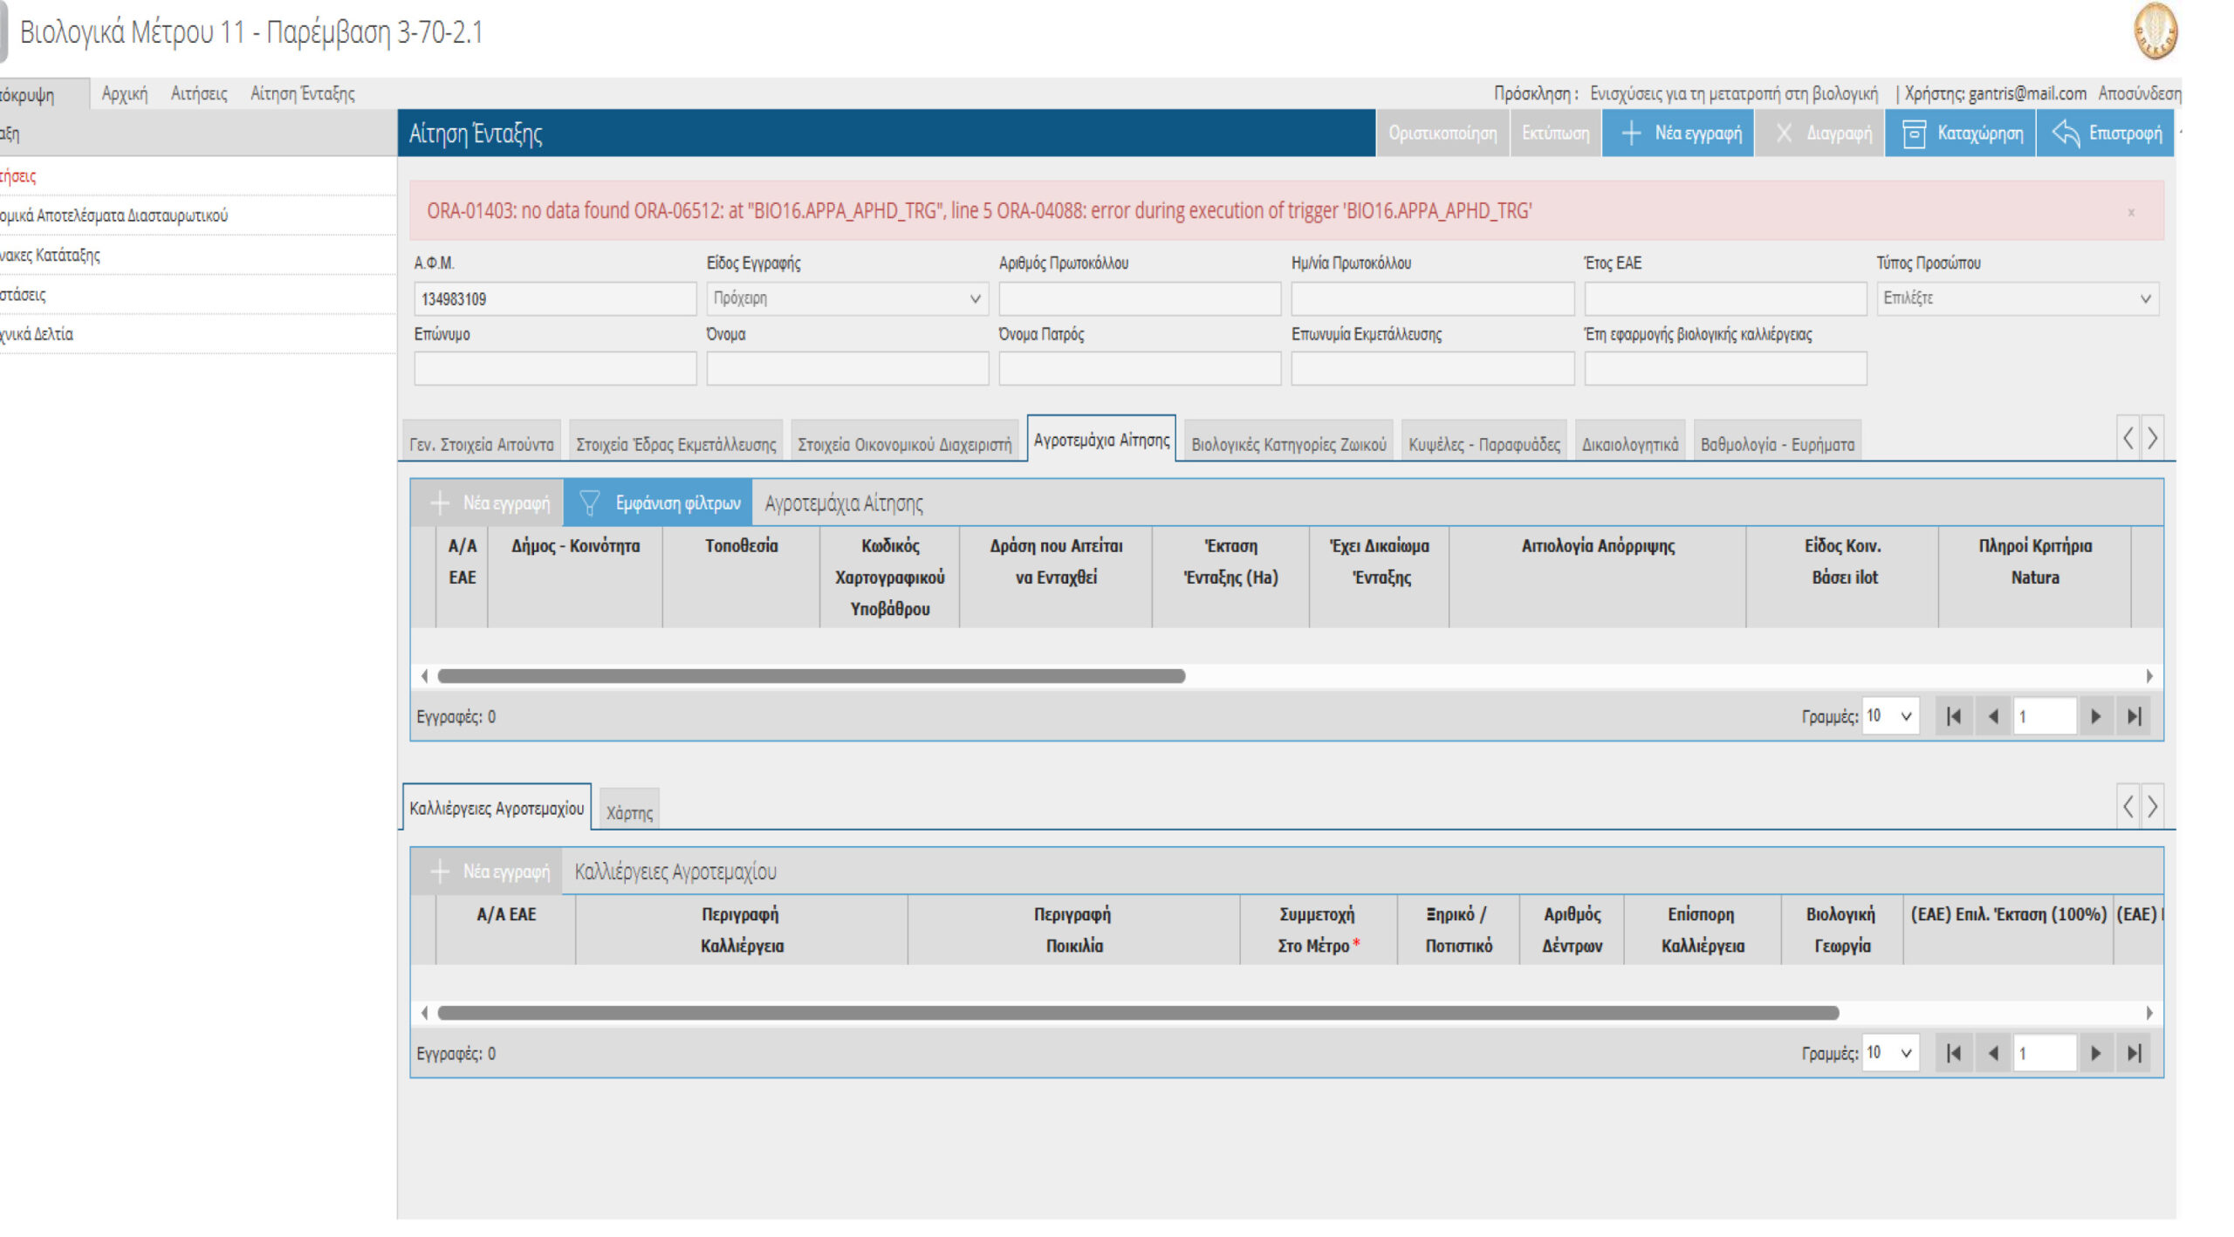This screenshot has width=2234, height=1237.
Task: Click plus icon in Καλλιέργειες grid Νέα εγγραφή
Action: coord(440,871)
